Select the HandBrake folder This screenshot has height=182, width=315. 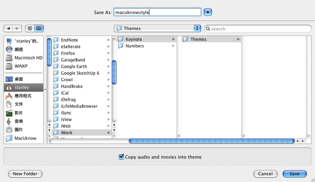(82, 86)
